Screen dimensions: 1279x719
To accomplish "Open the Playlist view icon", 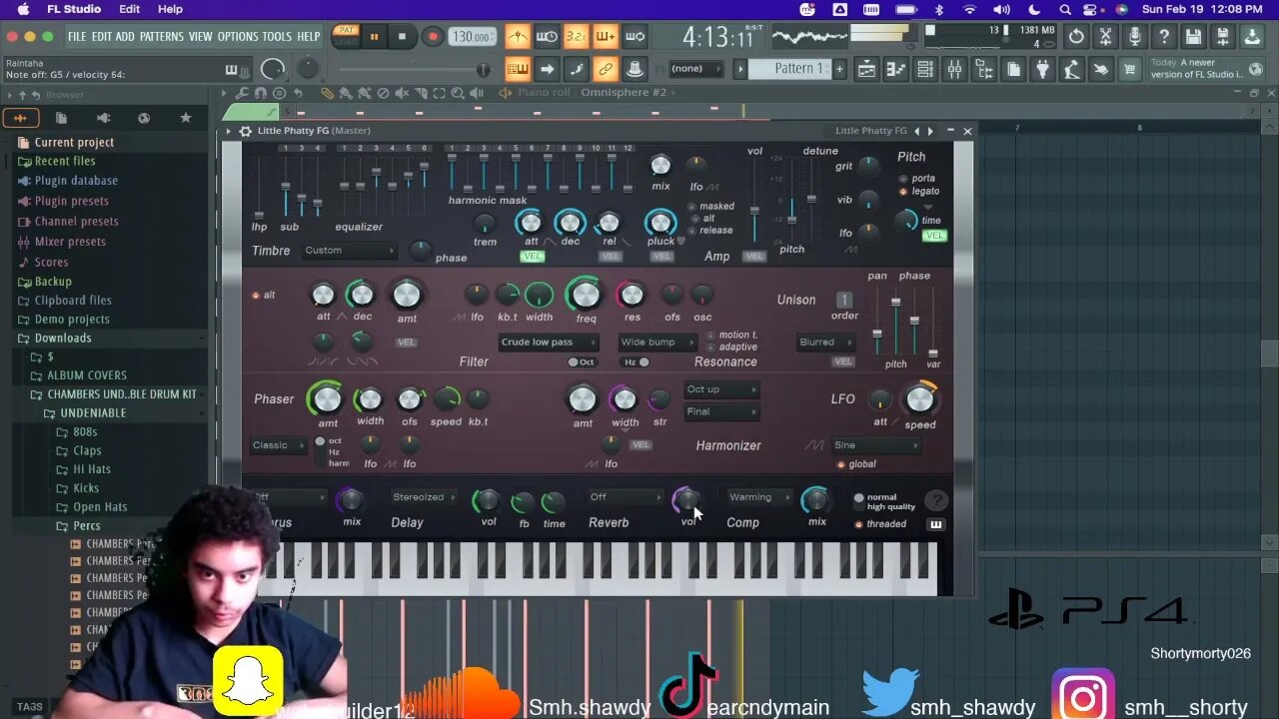I will tap(865, 69).
